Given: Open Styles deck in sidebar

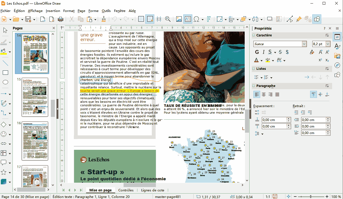Looking at the screenshot, I should click(337, 46).
